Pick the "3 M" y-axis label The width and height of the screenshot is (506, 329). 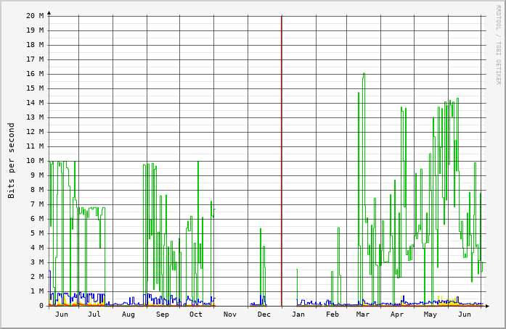coord(37,262)
